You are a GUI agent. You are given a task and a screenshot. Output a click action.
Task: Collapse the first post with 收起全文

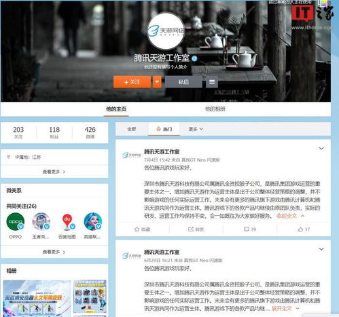coord(290,216)
